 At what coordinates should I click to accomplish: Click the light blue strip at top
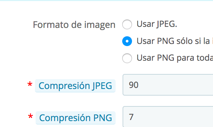106,1
